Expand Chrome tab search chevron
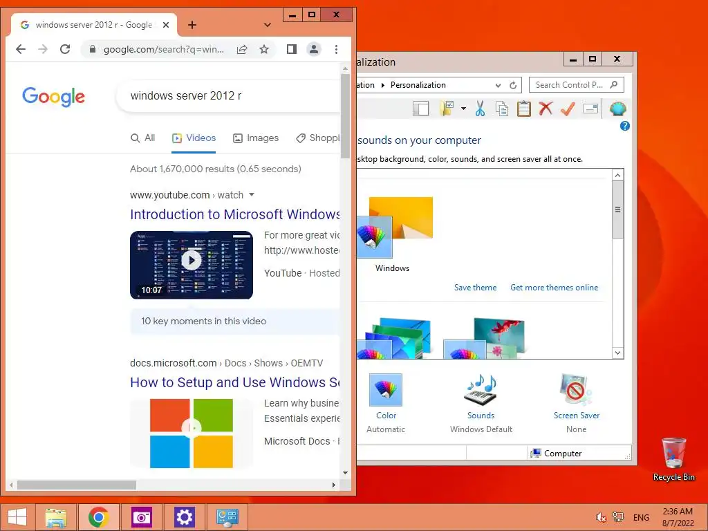The height and width of the screenshot is (531, 708). pos(268,25)
